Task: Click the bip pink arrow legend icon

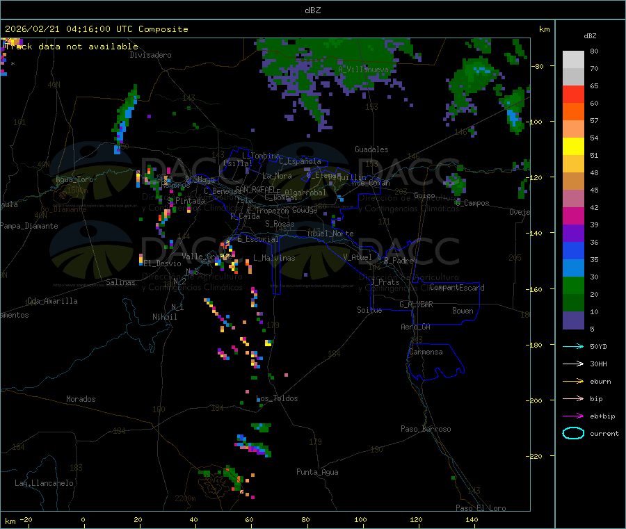Action: [x=573, y=398]
